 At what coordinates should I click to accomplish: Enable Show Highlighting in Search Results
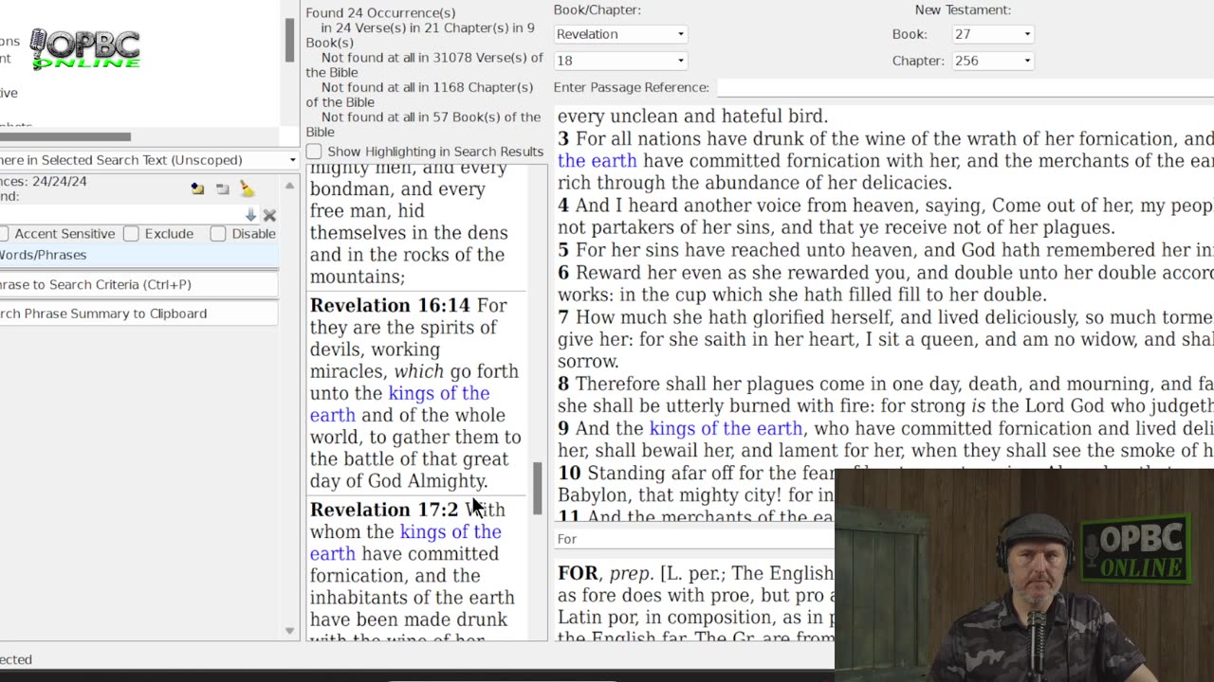pyautogui.click(x=314, y=152)
